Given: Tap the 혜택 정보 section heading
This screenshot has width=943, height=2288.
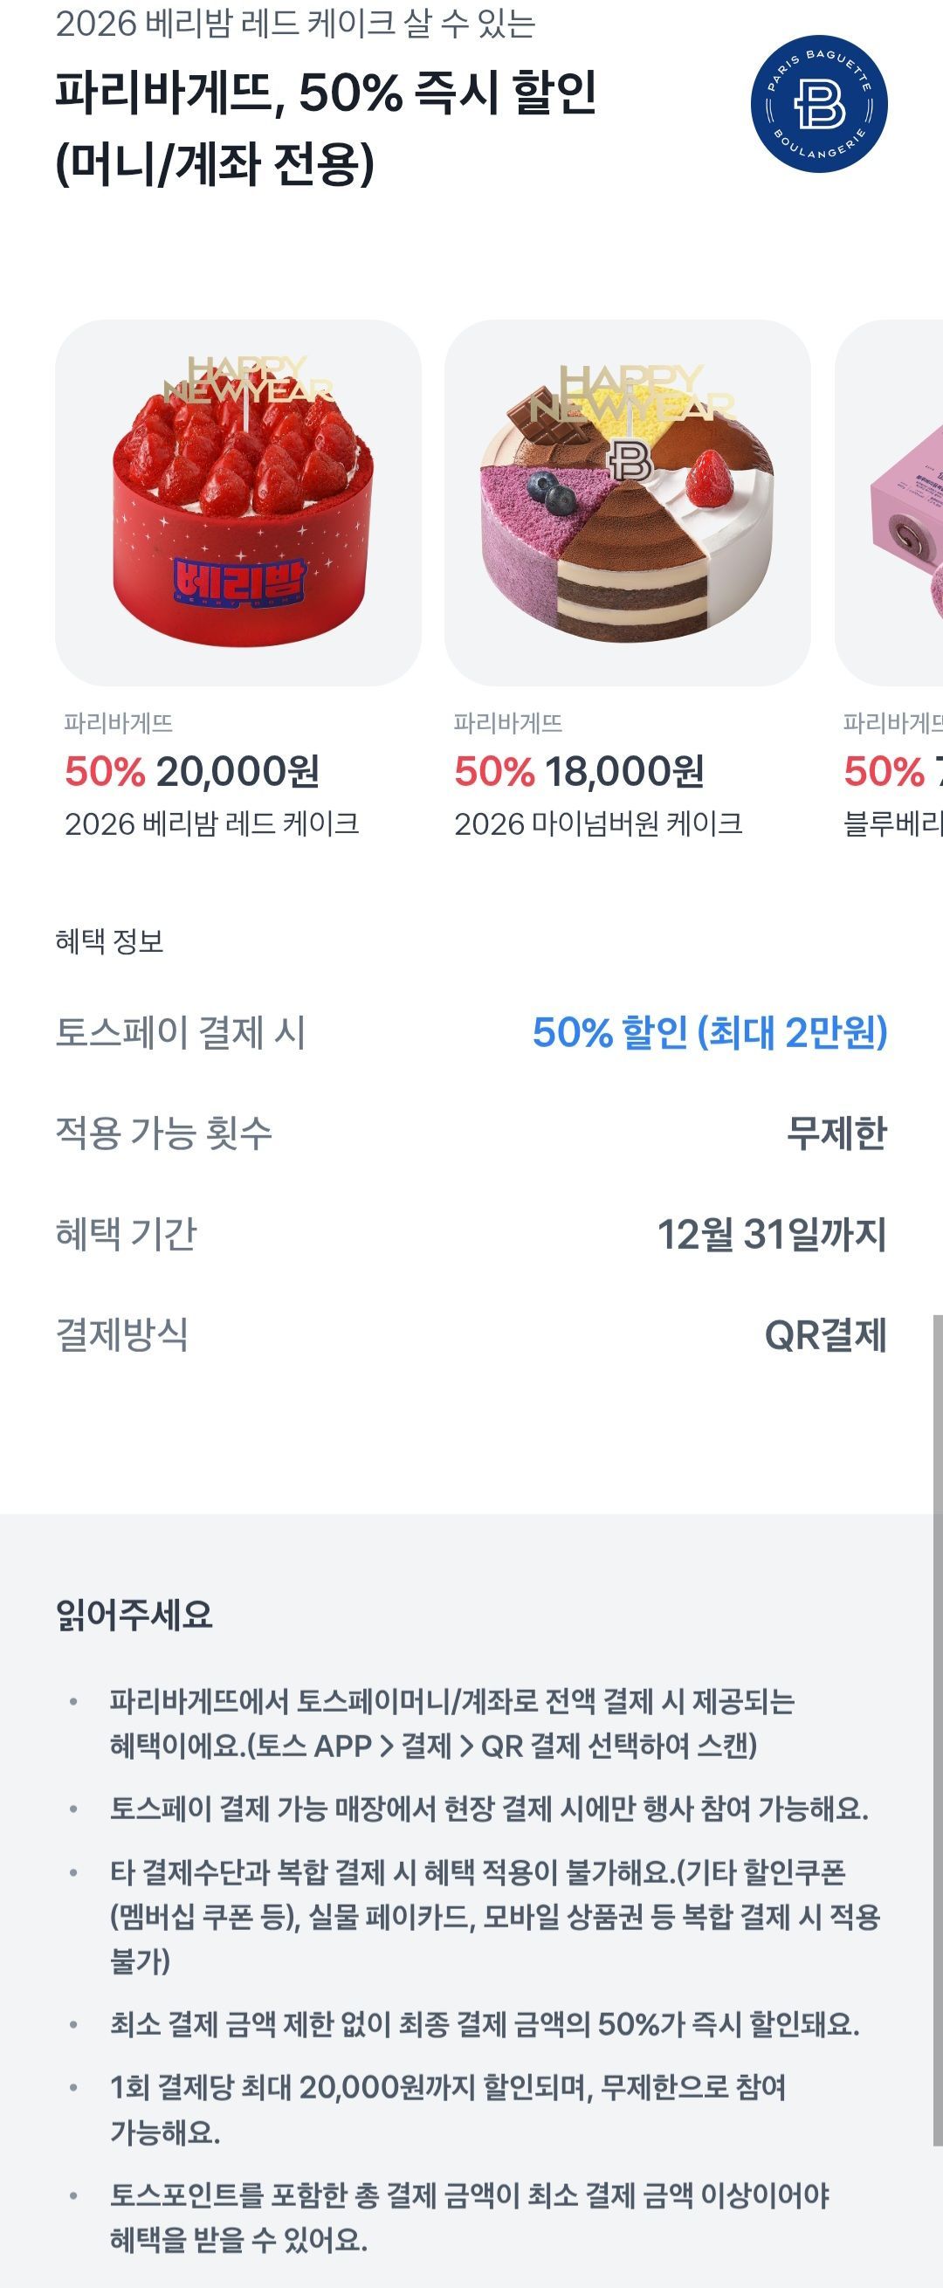Looking at the screenshot, I should tap(109, 941).
